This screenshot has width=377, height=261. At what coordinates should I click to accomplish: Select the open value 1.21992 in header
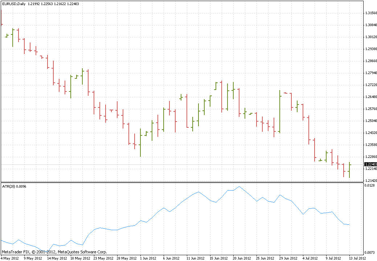click(x=34, y=4)
